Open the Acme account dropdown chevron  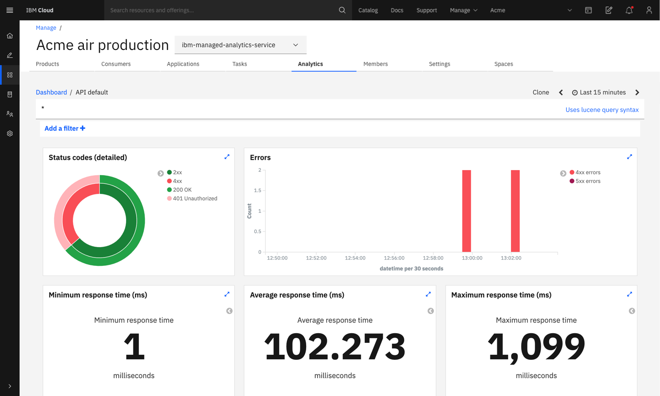(x=570, y=10)
